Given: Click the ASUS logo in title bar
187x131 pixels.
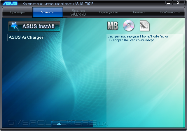Looking at the screenshot, I should pos(10,3).
